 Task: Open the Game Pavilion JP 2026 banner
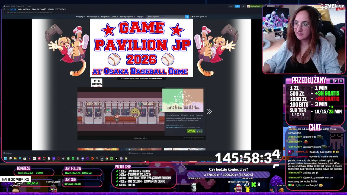coord(142,48)
